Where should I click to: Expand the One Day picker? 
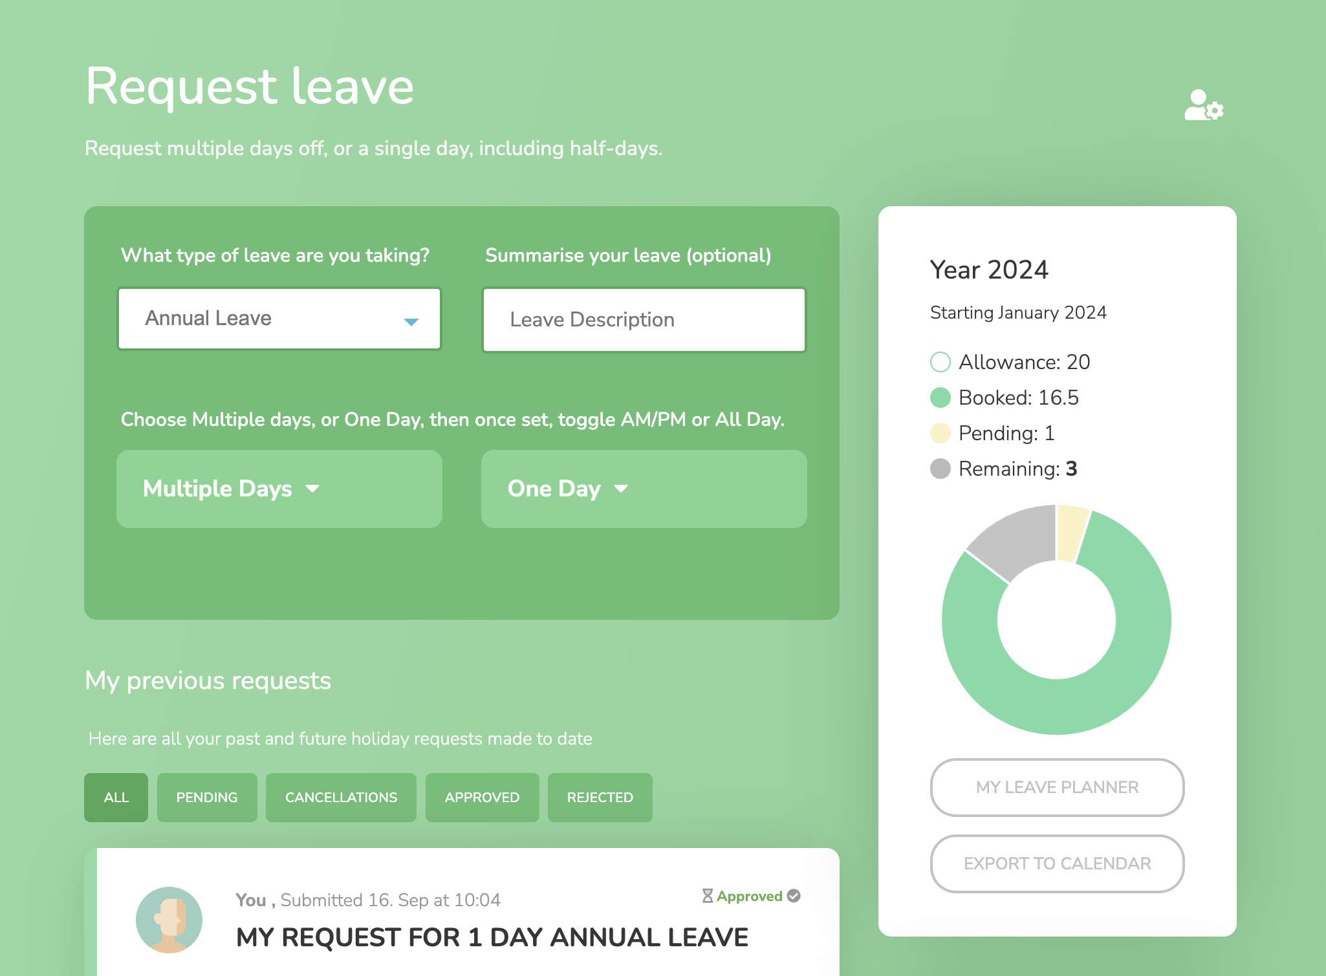click(x=644, y=489)
